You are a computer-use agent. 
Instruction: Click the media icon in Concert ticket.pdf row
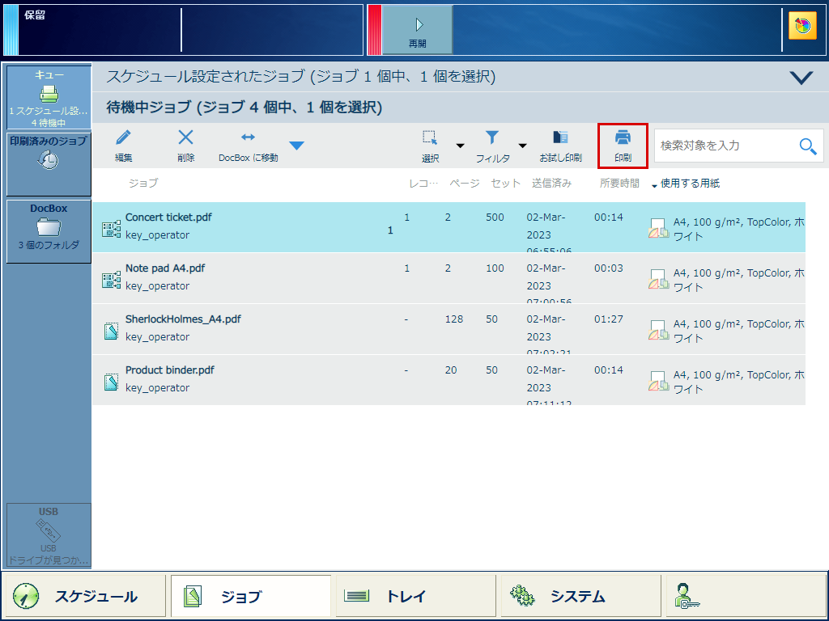pos(658,229)
